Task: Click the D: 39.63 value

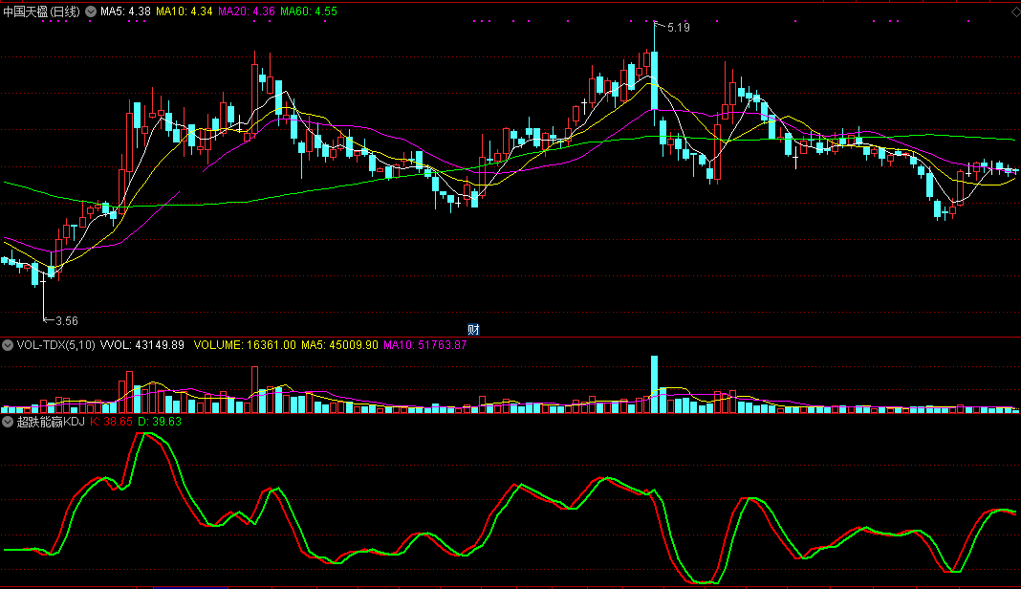Action: click(x=160, y=423)
